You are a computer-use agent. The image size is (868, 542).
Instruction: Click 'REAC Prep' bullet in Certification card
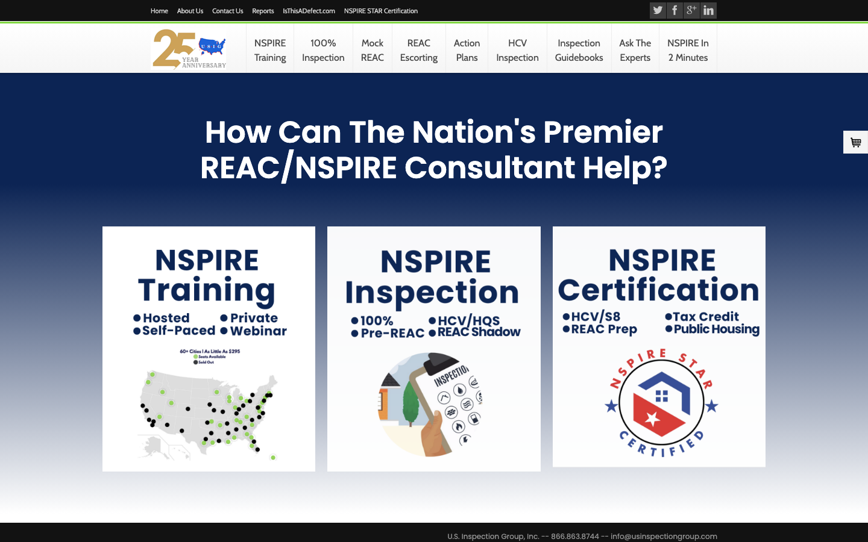[600, 329]
